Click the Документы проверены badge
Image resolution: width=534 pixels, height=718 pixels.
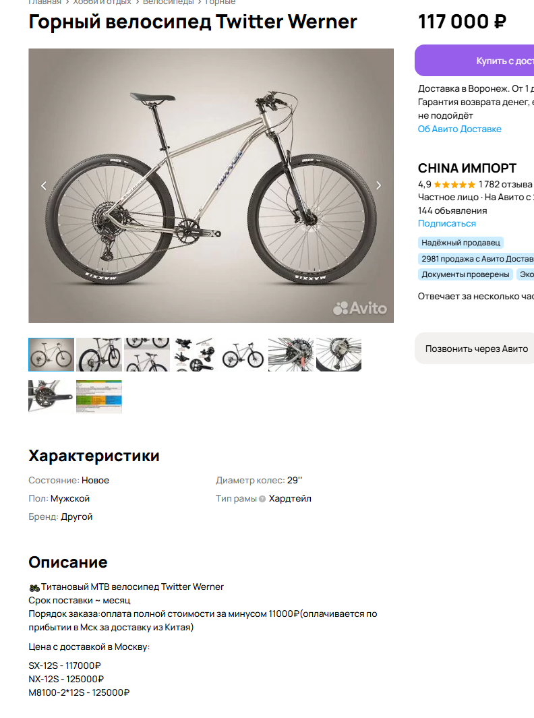pos(465,274)
